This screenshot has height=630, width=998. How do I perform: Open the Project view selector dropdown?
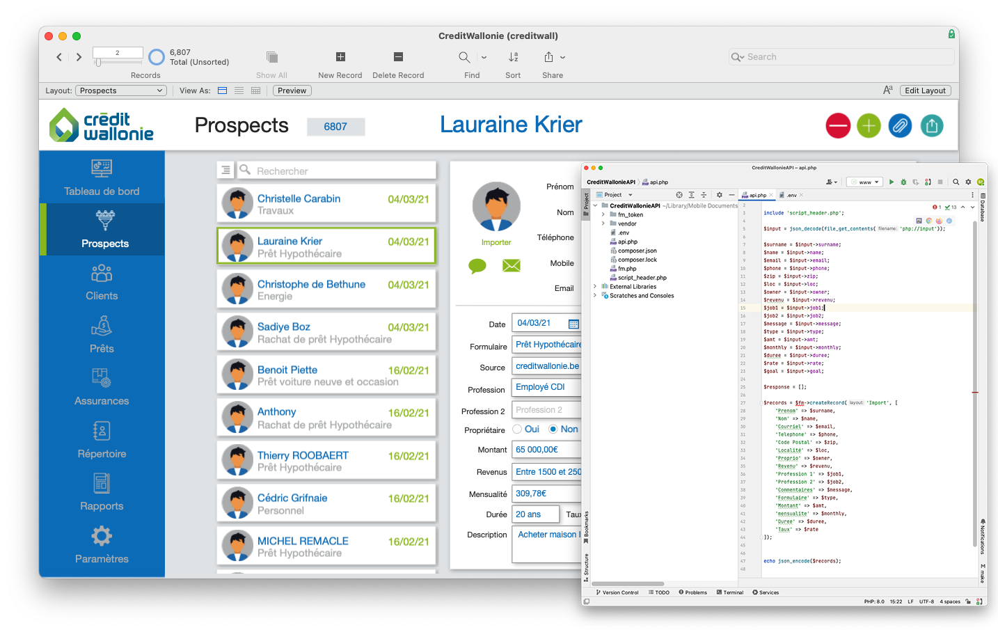coord(613,195)
